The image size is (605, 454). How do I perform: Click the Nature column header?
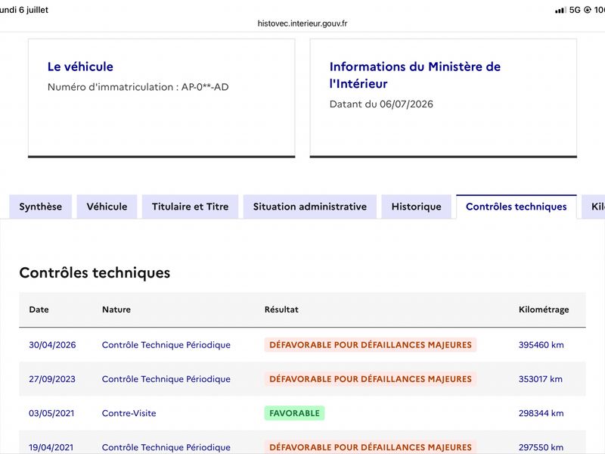pyautogui.click(x=116, y=309)
